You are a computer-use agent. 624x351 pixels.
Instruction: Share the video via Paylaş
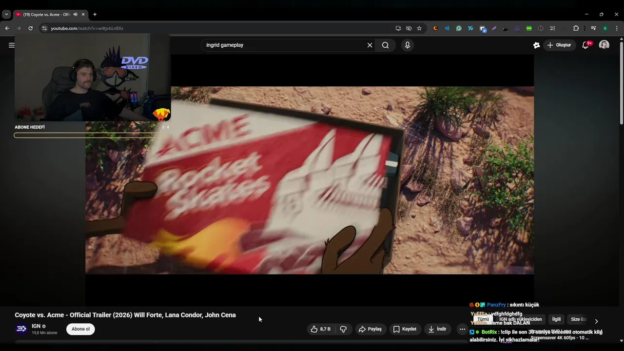click(x=370, y=329)
